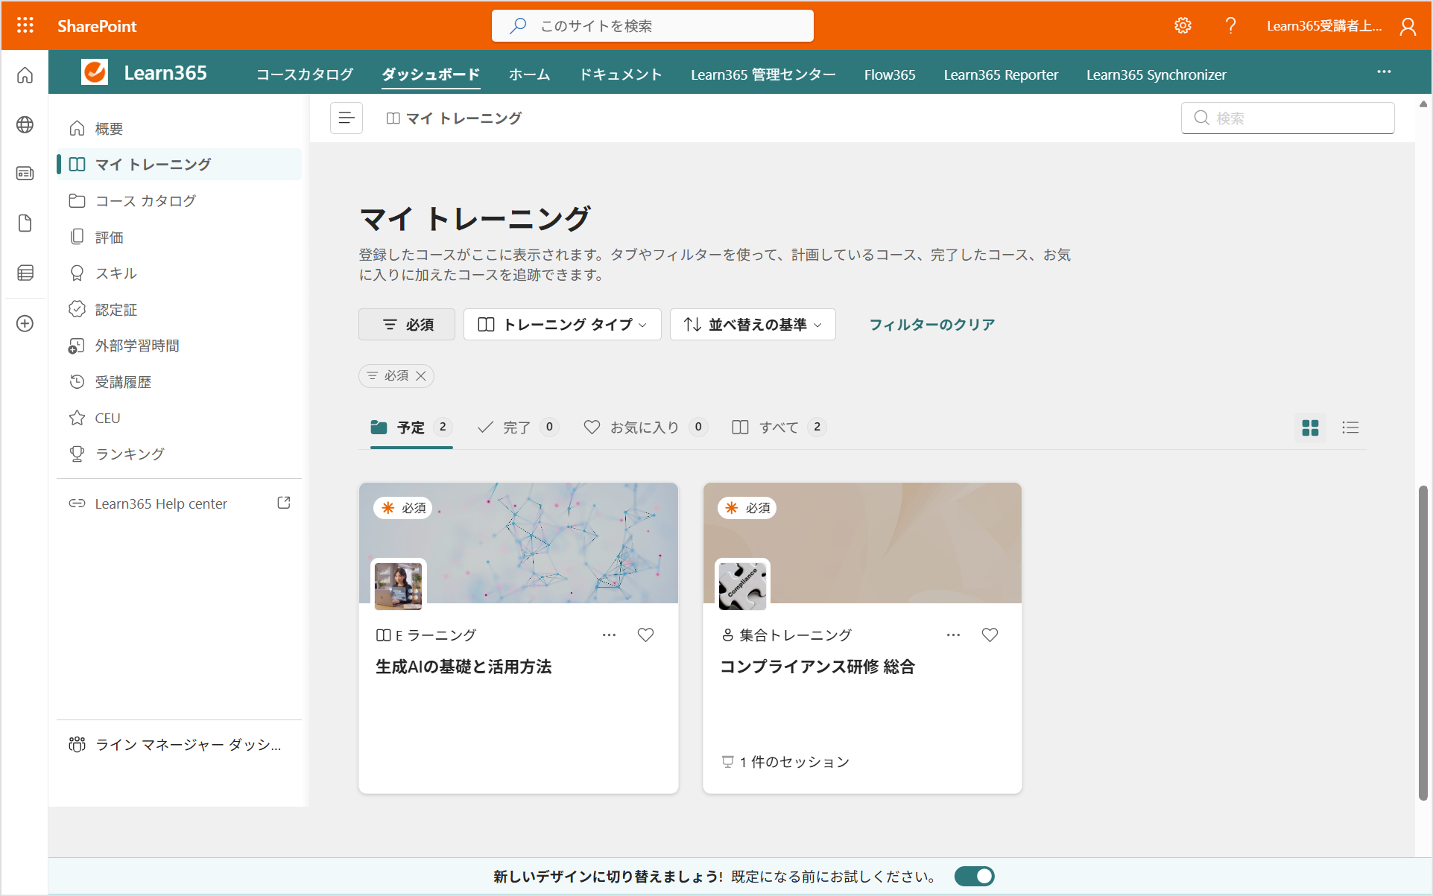Go to 認定証 in sidebar
Viewport: 1433px width, 896px height.
pyautogui.click(x=179, y=310)
